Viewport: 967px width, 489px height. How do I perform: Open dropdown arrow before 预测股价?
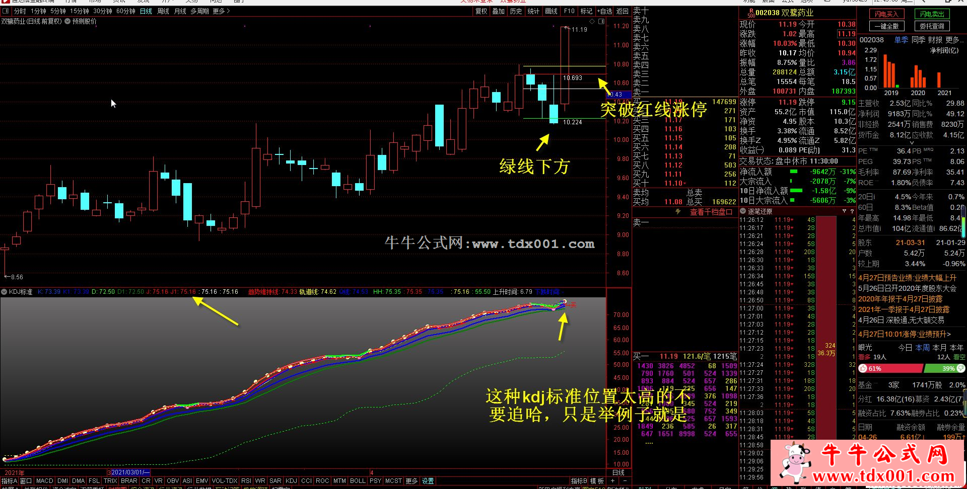[67, 22]
